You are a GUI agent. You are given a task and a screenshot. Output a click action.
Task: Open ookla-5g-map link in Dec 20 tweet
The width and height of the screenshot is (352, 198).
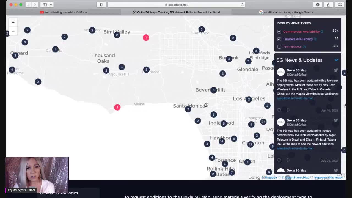click(x=295, y=148)
